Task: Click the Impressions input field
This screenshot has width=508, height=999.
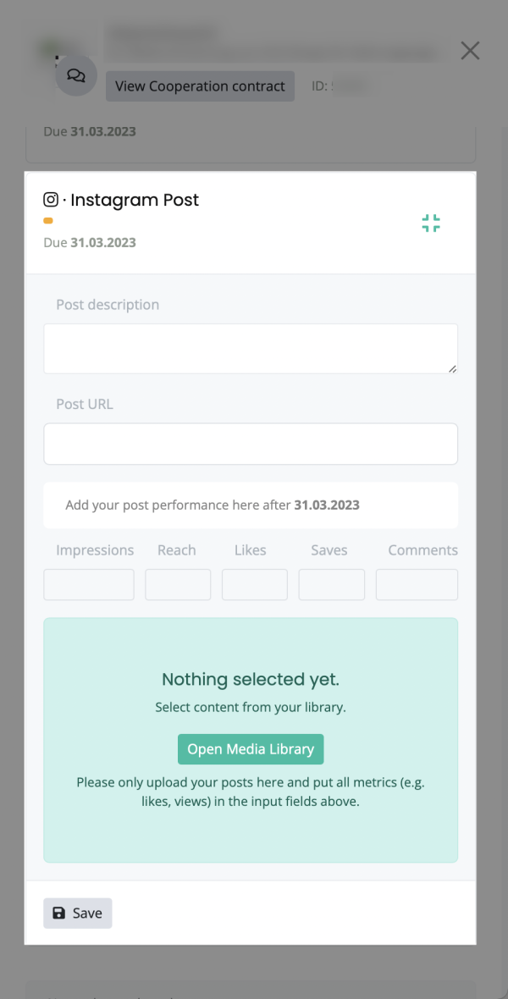Action: coord(89,584)
